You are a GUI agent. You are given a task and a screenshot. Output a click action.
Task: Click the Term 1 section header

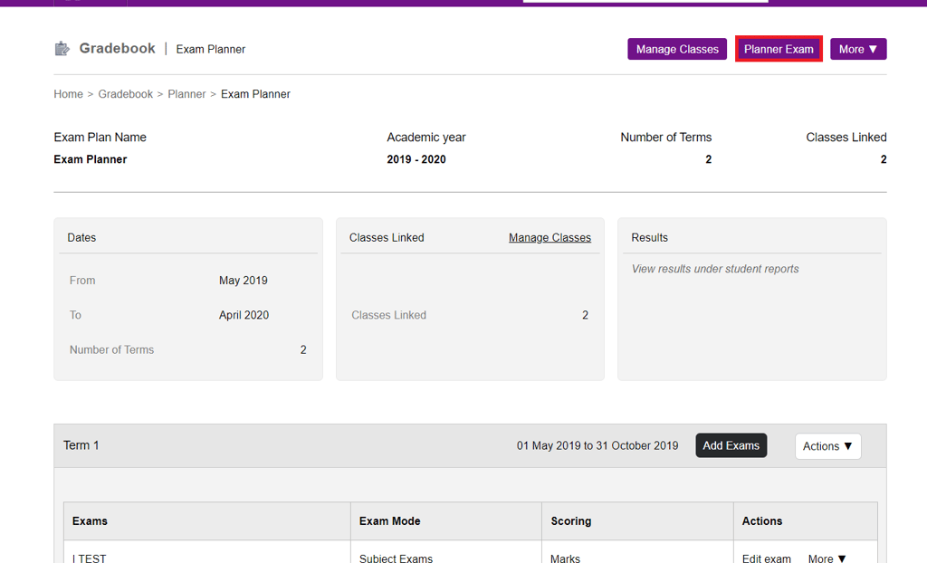click(x=81, y=445)
